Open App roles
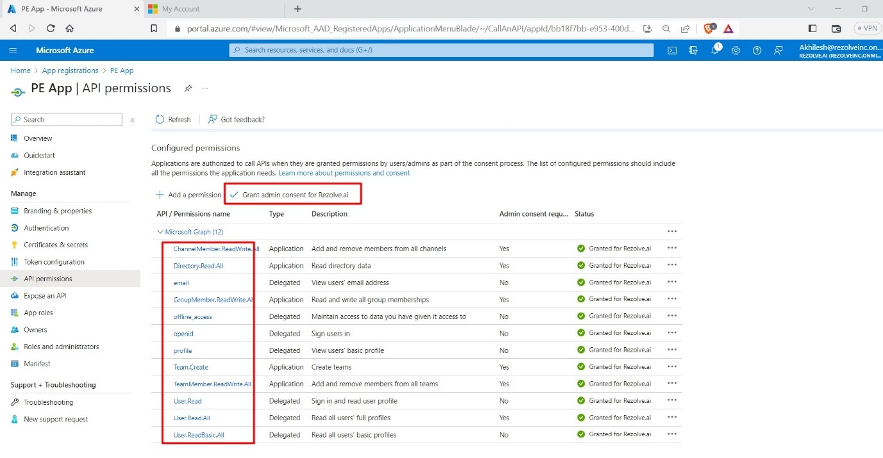The width and height of the screenshot is (883, 458). 38,313
